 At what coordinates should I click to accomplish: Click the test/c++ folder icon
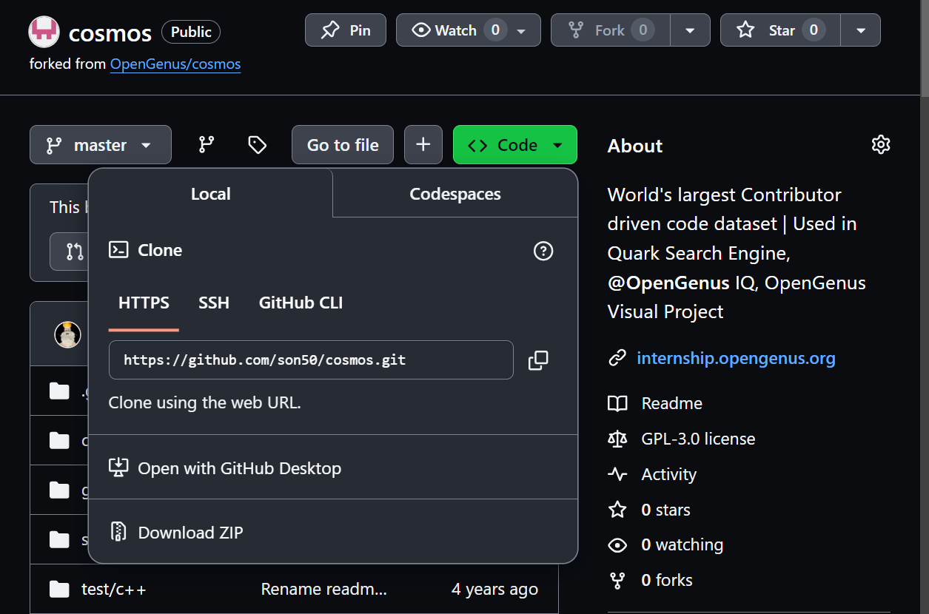[x=59, y=589]
